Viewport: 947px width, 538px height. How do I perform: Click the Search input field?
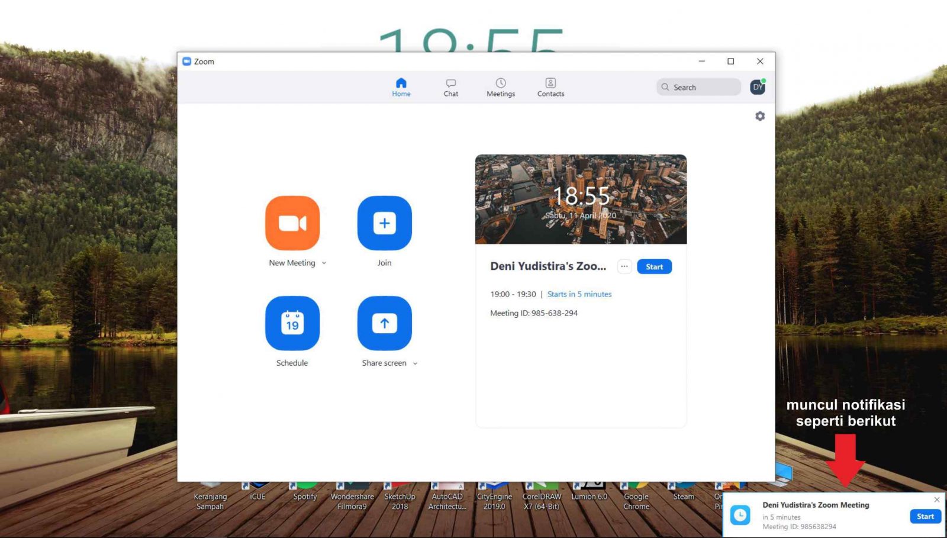(x=699, y=87)
